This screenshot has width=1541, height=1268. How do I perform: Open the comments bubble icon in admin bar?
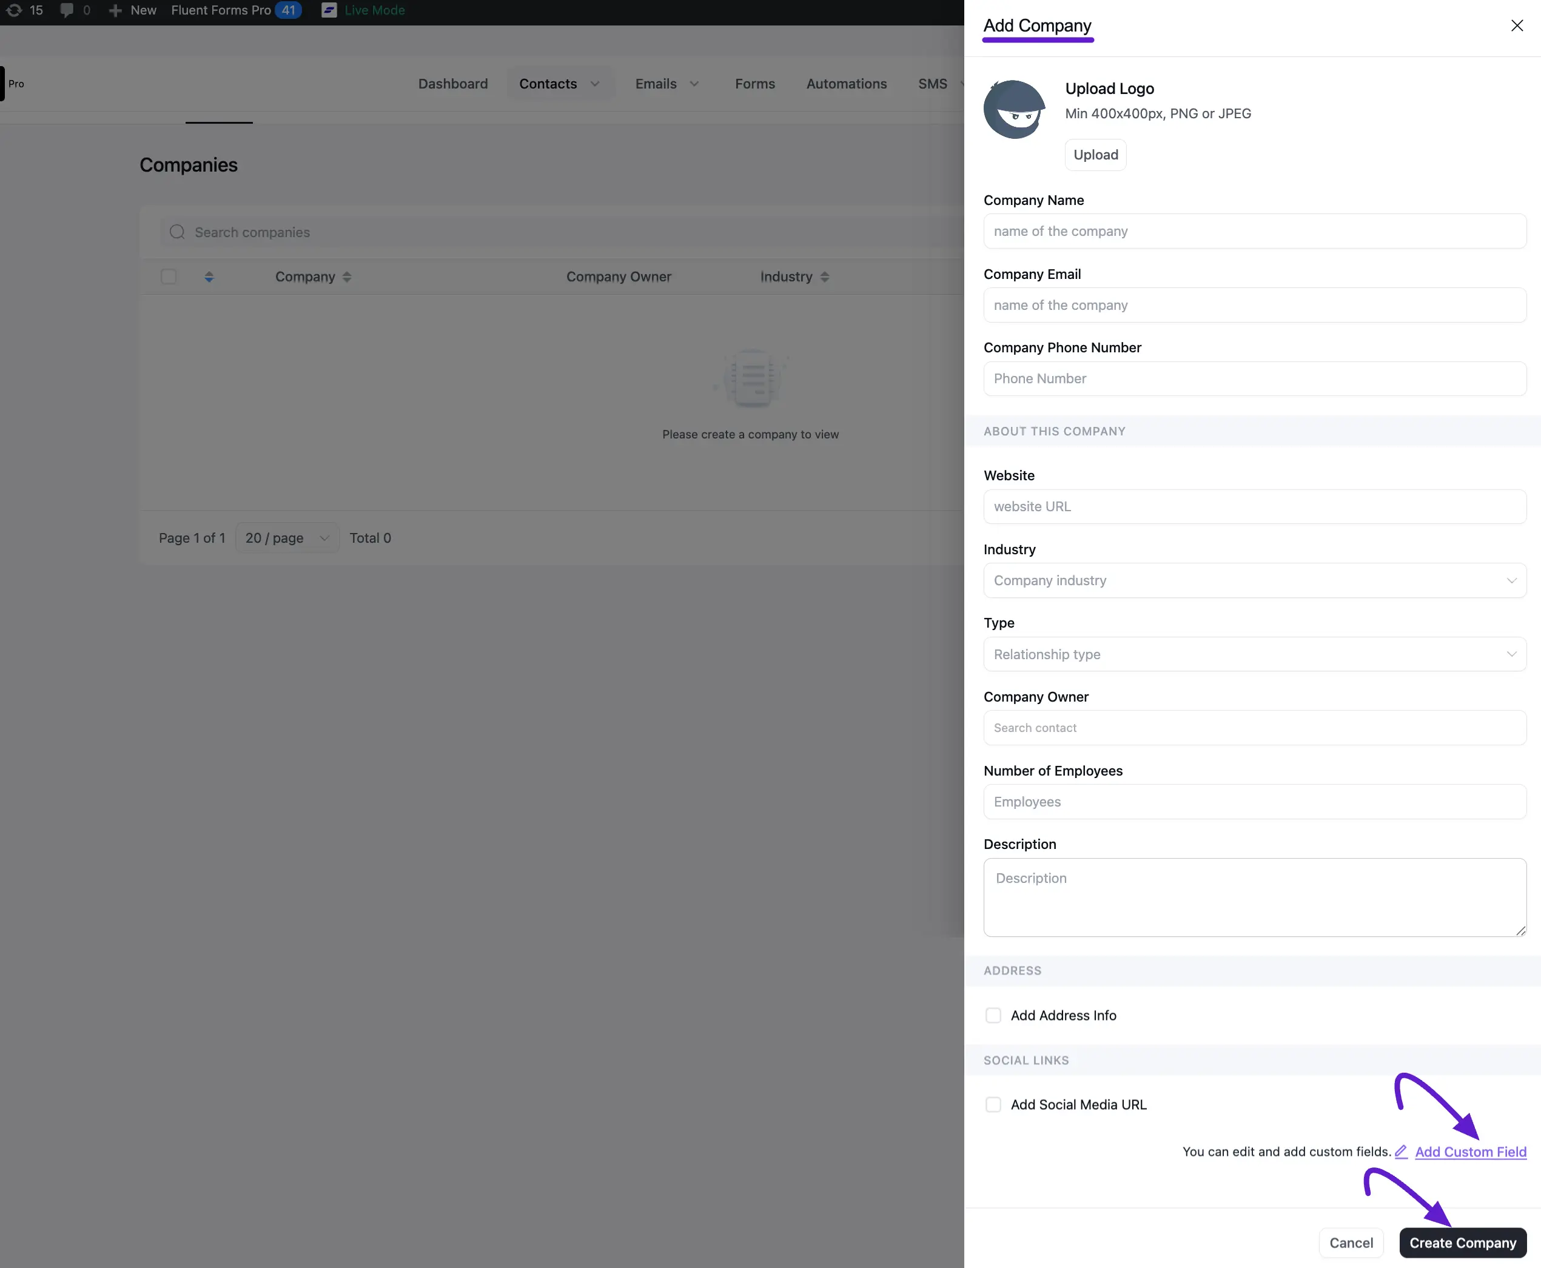(67, 10)
